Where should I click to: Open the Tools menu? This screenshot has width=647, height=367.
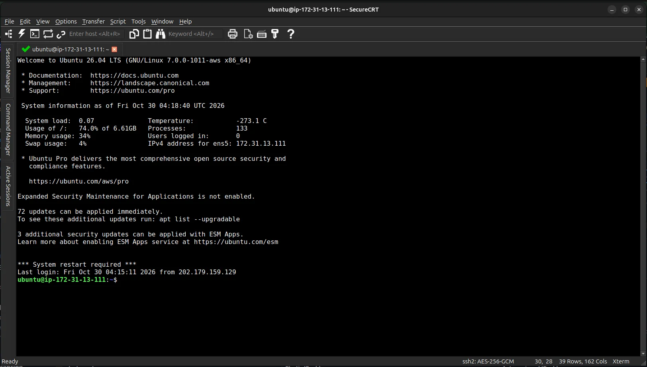click(x=138, y=21)
